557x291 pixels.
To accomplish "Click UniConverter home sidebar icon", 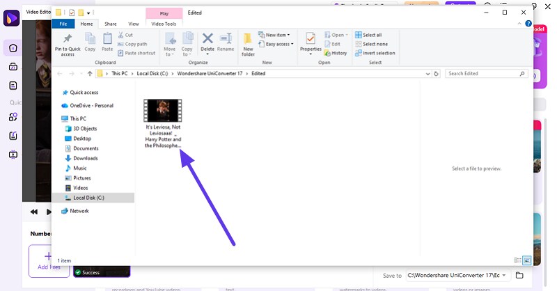I will point(13,48).
